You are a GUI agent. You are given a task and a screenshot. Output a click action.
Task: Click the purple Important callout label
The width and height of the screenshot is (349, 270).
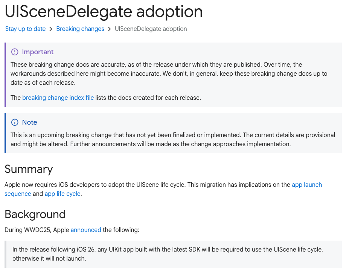38,52
